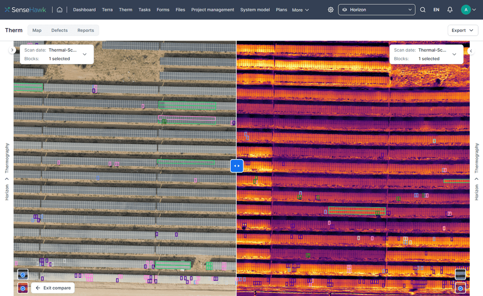
Task: Click the EN language selector
Action: 436,9
